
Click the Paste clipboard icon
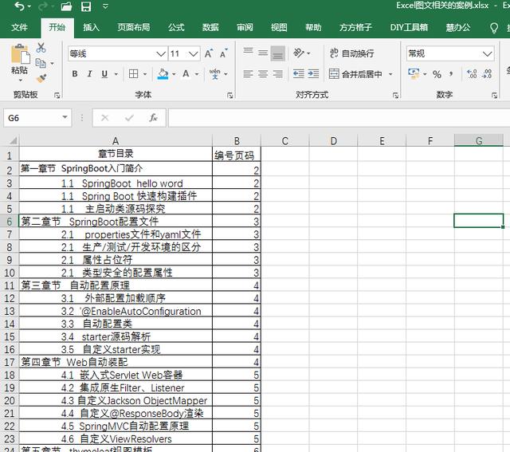click(20, 54)
